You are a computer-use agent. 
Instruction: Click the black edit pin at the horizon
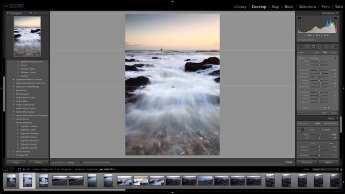coord(162,50)
